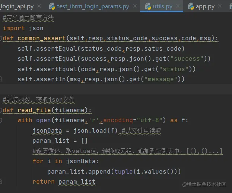Click the 'open' builtin in the with statement
Image resolution: width=232 pixels, height=193 pixels.
(44, 120)
